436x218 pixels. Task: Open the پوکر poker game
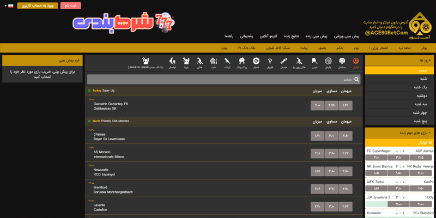424,48
